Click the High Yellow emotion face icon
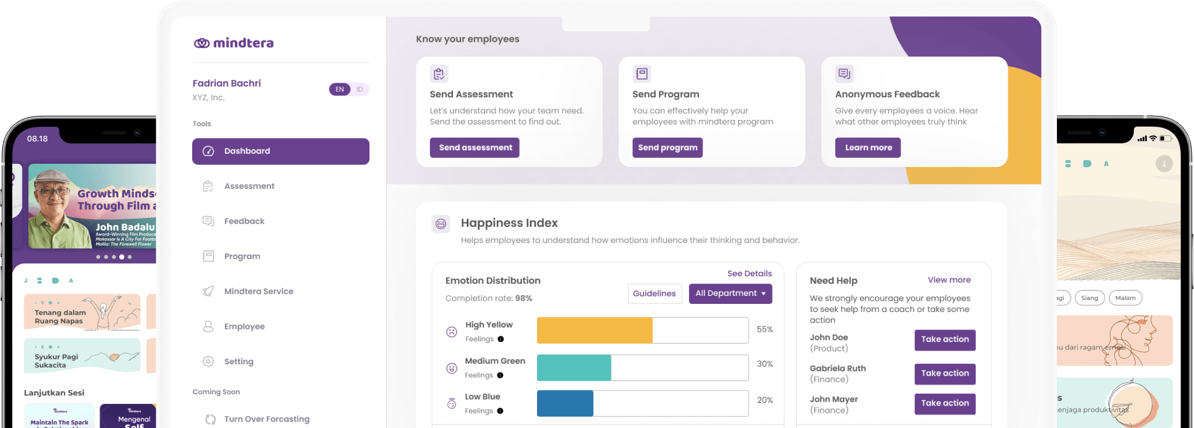This screenshot has width=1194, height=428. point(452,332)
